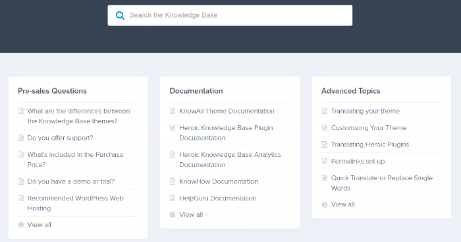Viewport: 461px width, 242px height.
Task: Open Quick Translate or Replace Single Words
Action: (x=381, y=183)
